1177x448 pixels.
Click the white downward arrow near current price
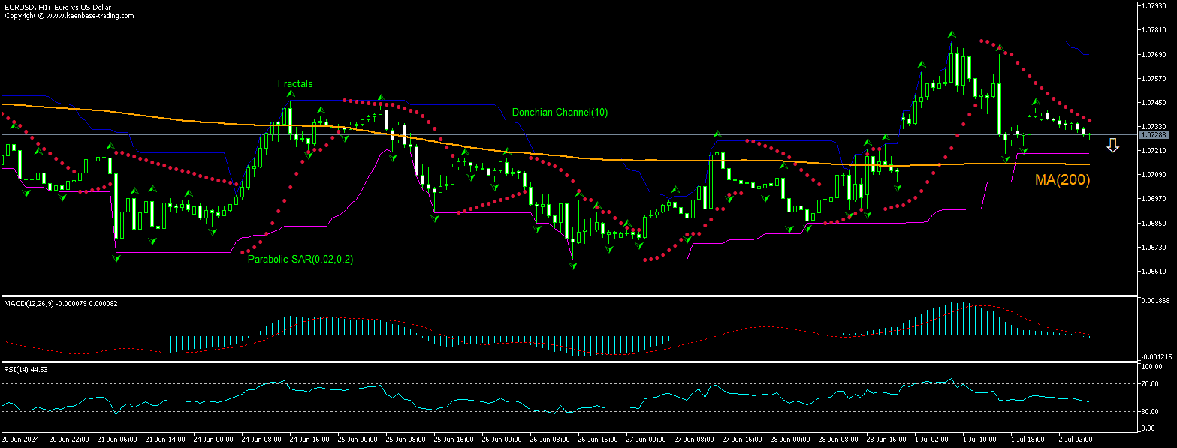(x=1112, y=146)
